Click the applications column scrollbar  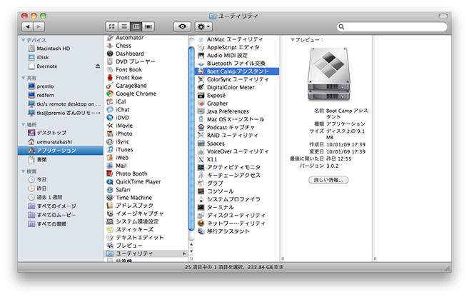[191, 139]
